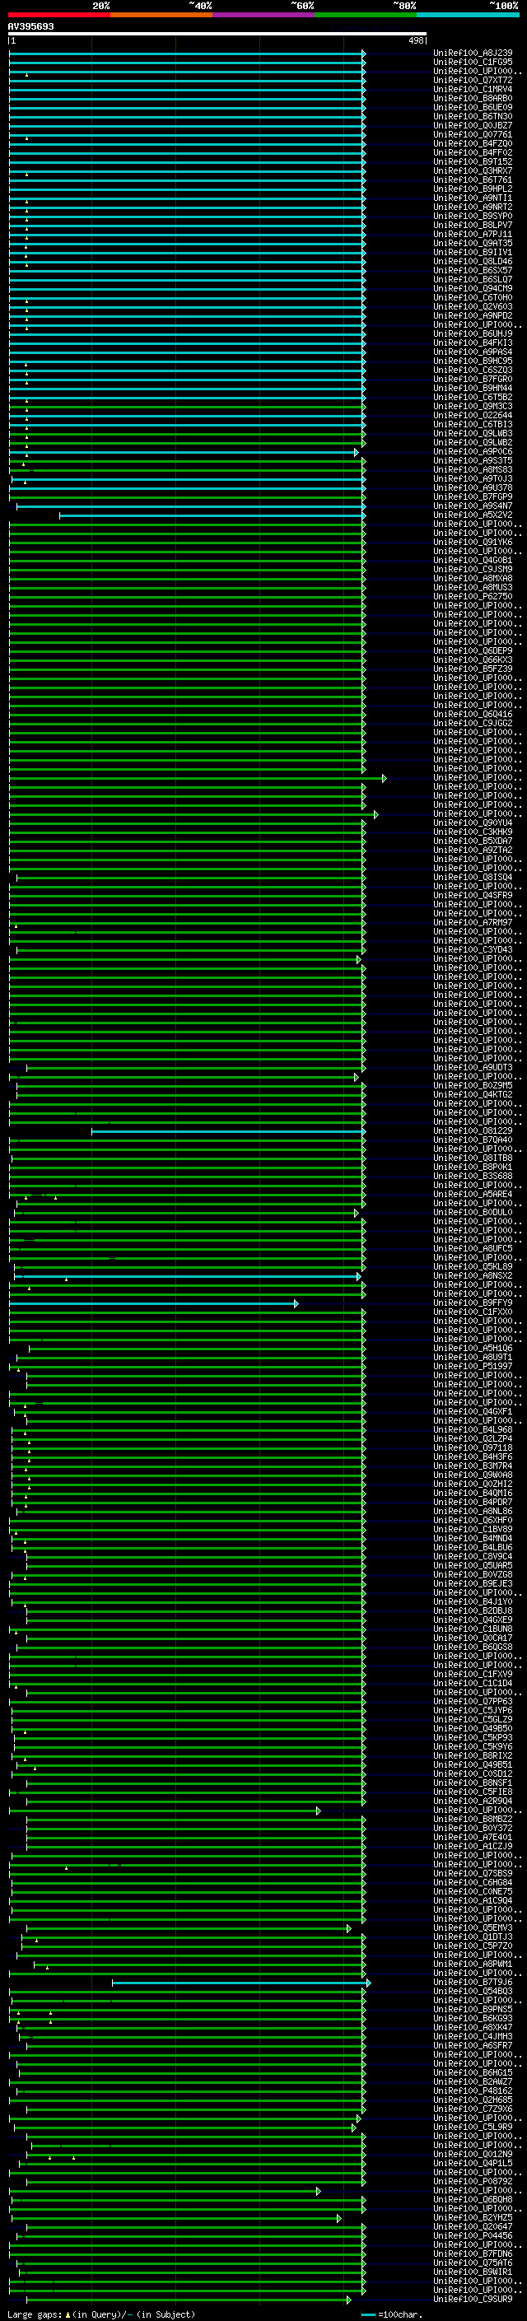Click the UniRef100_B9FFY9 hit name
527x2321 pixels.
click(473, 1303)
